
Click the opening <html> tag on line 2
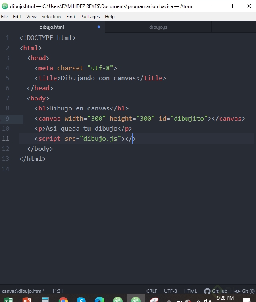(x=31, y=48)
